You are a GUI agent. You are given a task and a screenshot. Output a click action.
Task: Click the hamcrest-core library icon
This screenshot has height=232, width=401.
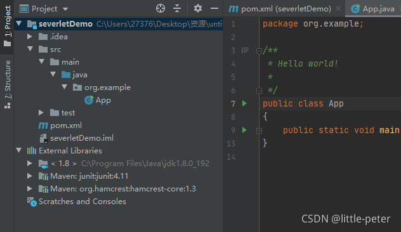click(x=43, y=189)
